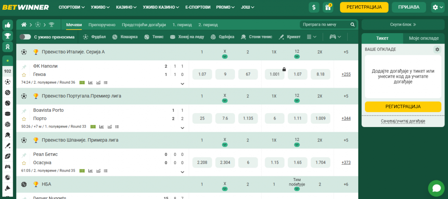Filter by Кошарка in sports bar
Viewport: 448px width, 199px height.
coord(125,37)
